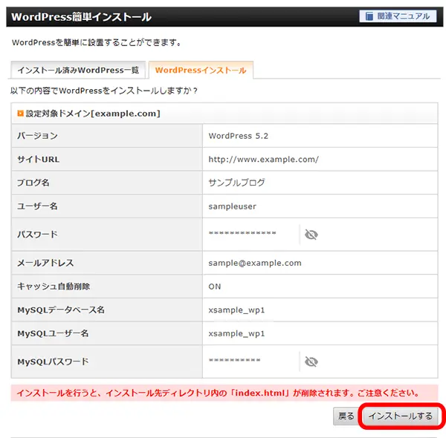This screenshot has height=438, width=446.
Task: Select the ブログ名 value サンプルブログ
Action: pyautogui.click(x=236, y=183)
